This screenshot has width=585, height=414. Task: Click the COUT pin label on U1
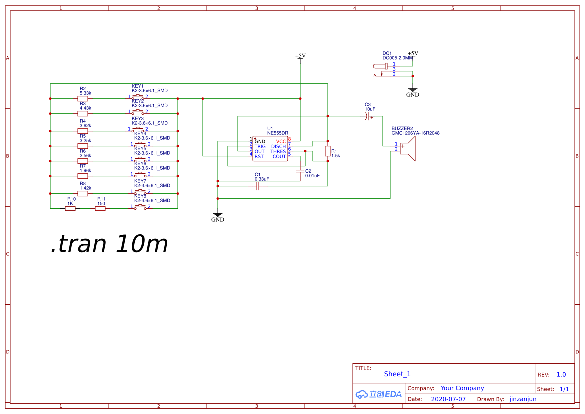[x=279, y=156]
